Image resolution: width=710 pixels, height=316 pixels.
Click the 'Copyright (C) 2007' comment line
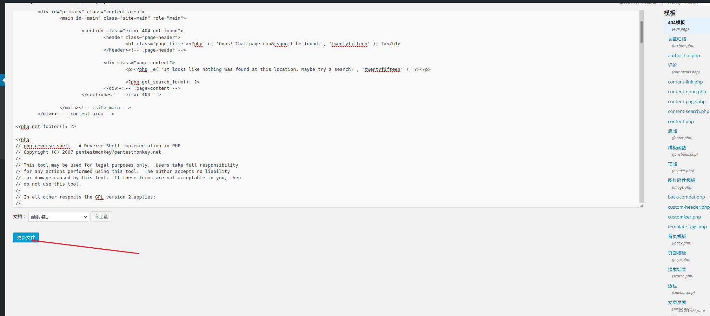pos(88,152)
